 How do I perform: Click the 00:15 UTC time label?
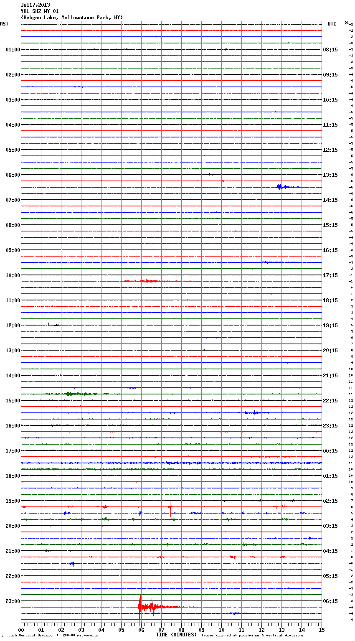point(330,451)
